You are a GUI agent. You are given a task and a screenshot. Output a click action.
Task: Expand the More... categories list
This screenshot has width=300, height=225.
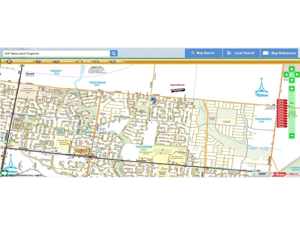coord(118,61)
